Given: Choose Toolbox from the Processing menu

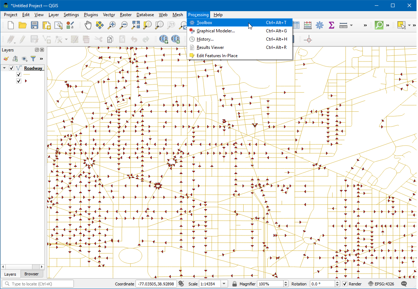Looking at the screenshot, I should pyautogui.click(x=204, y=23).
